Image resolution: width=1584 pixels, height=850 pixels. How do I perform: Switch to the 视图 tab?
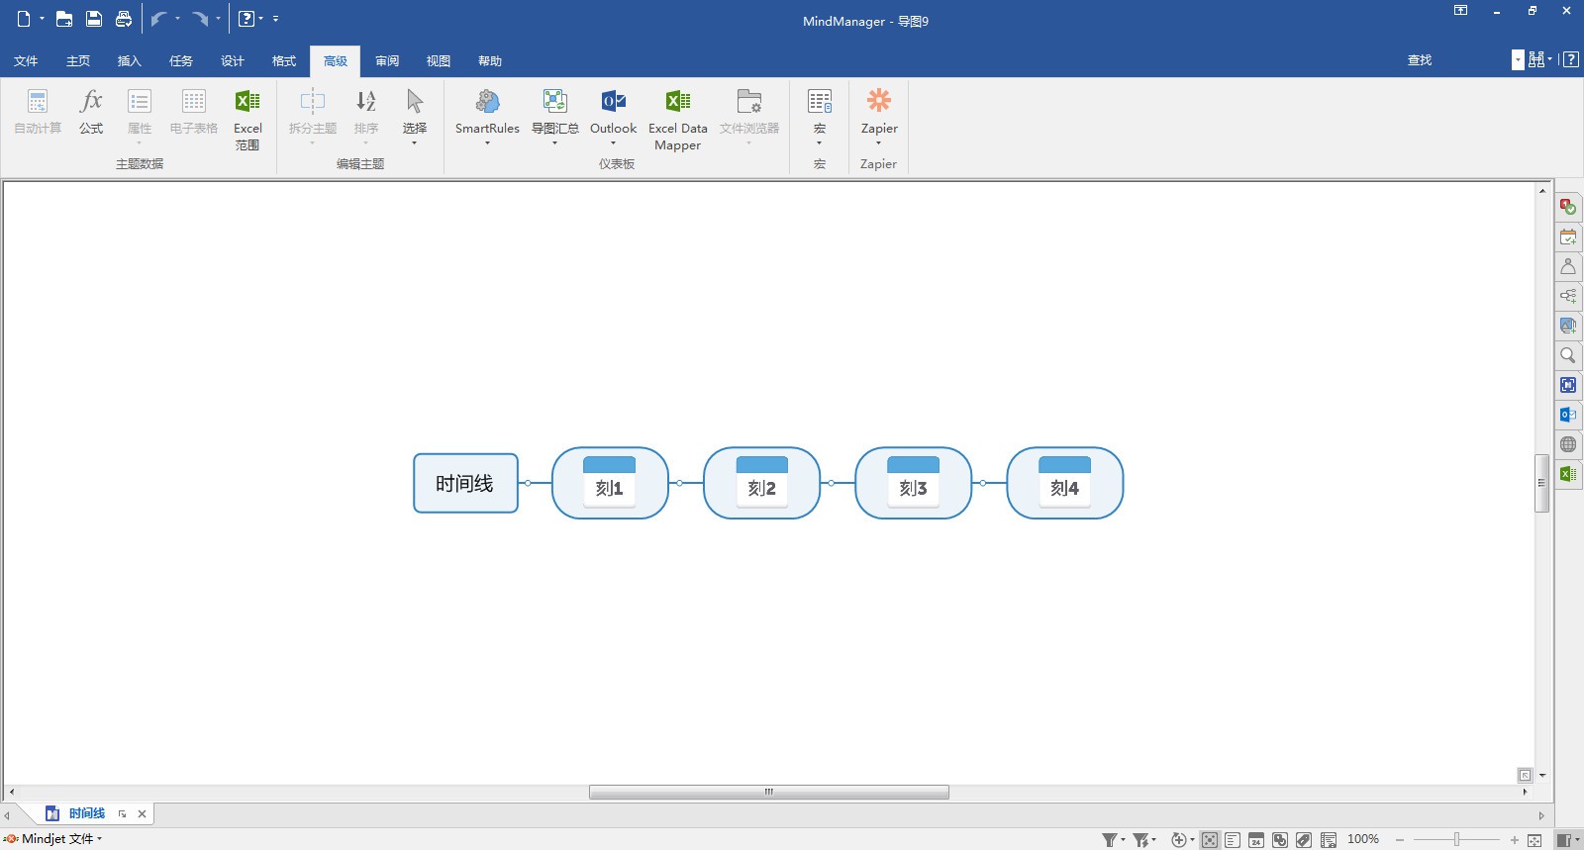tap(439, 60)
